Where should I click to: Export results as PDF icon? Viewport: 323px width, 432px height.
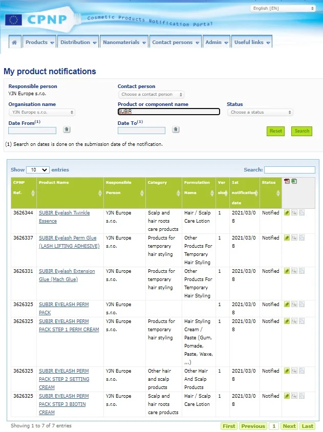287,181
